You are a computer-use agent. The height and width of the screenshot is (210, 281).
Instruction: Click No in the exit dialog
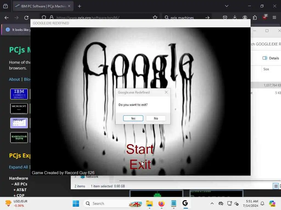pos(156,118)
